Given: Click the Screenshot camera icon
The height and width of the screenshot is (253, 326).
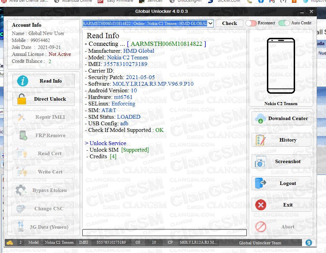Looking at the screenshot, I should pyautogui.click(x=260, y=162).
